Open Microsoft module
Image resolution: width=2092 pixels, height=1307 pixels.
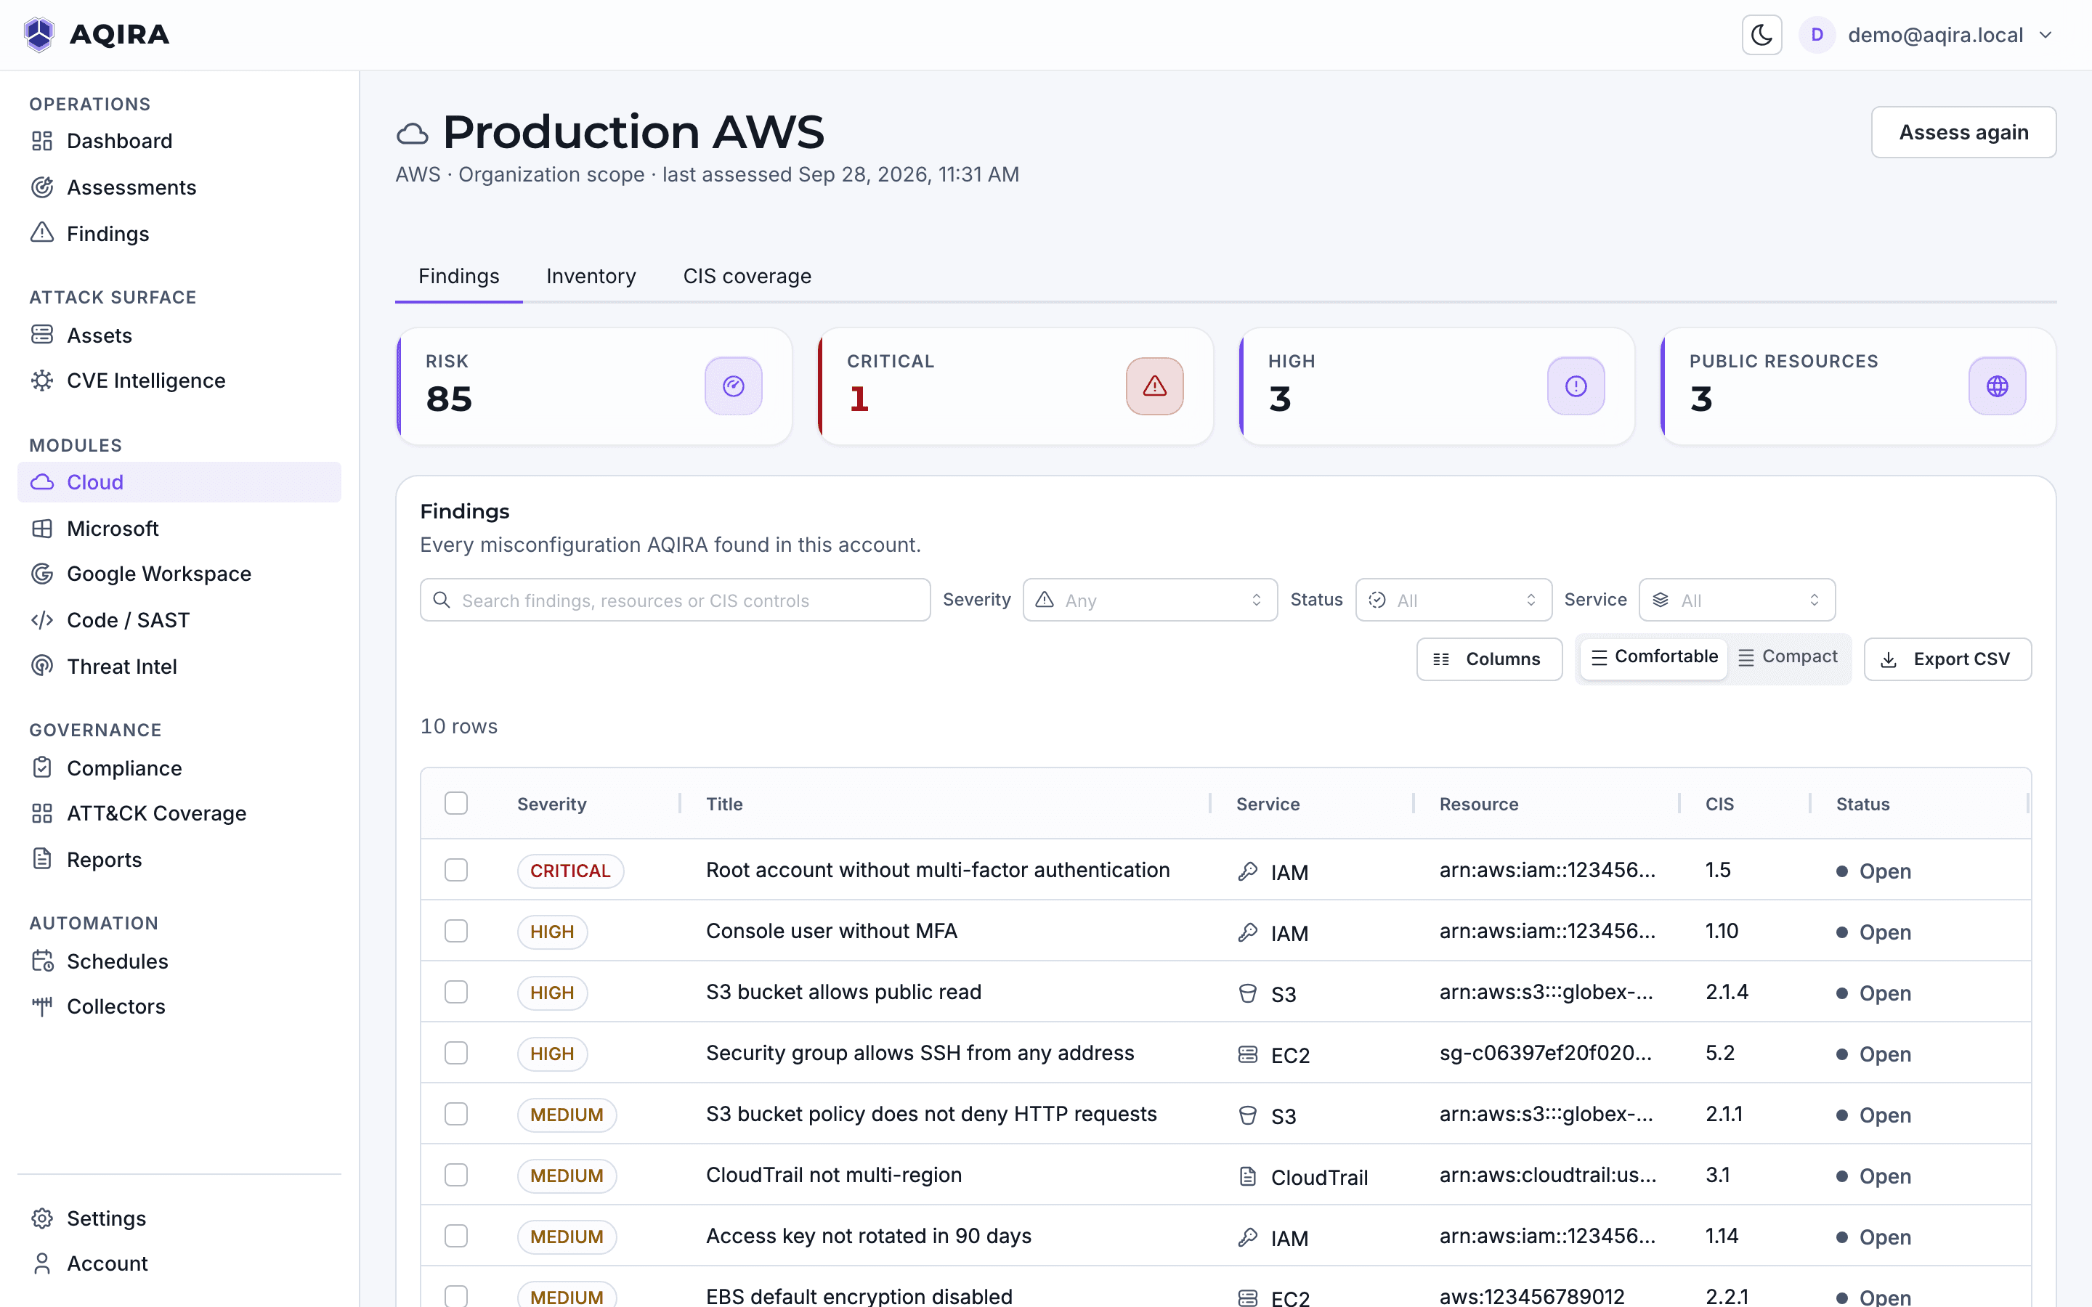pyautogui.click(x=179, y=528)
